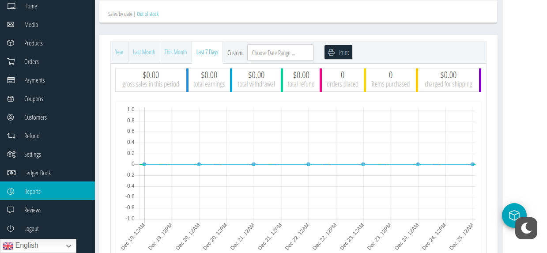Click chart data point at Dec 22, 12AM

click(309, 164)
